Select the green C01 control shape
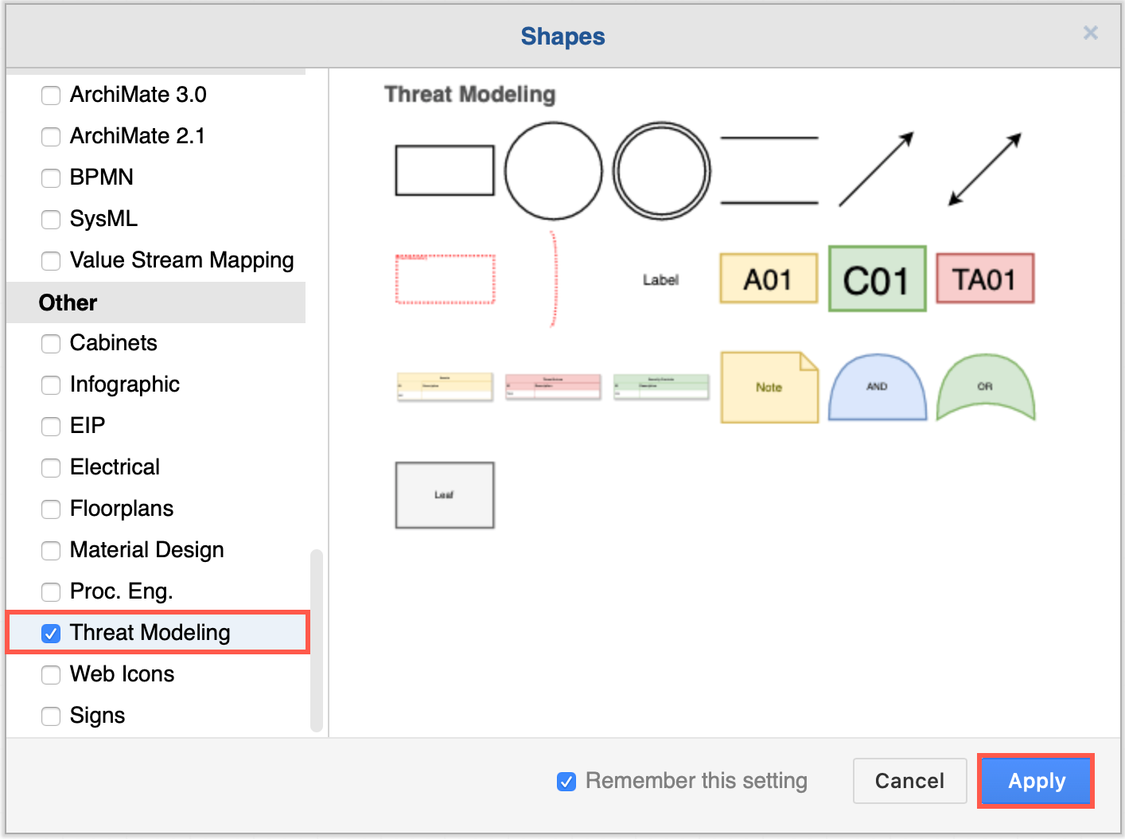The image size is (1125, 839). tap(877, 279)
